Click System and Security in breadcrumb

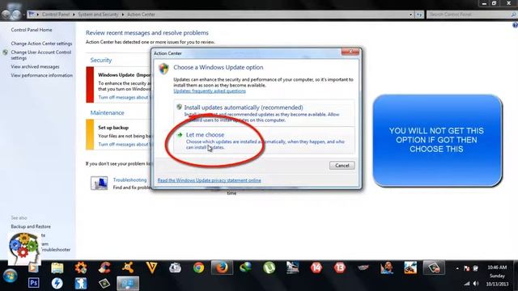tap(98, 15)
